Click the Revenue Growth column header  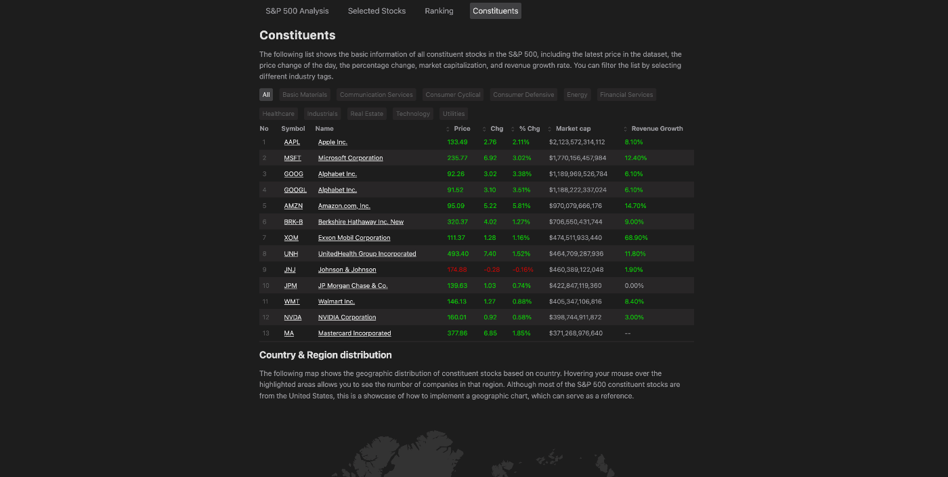(657, 129)
